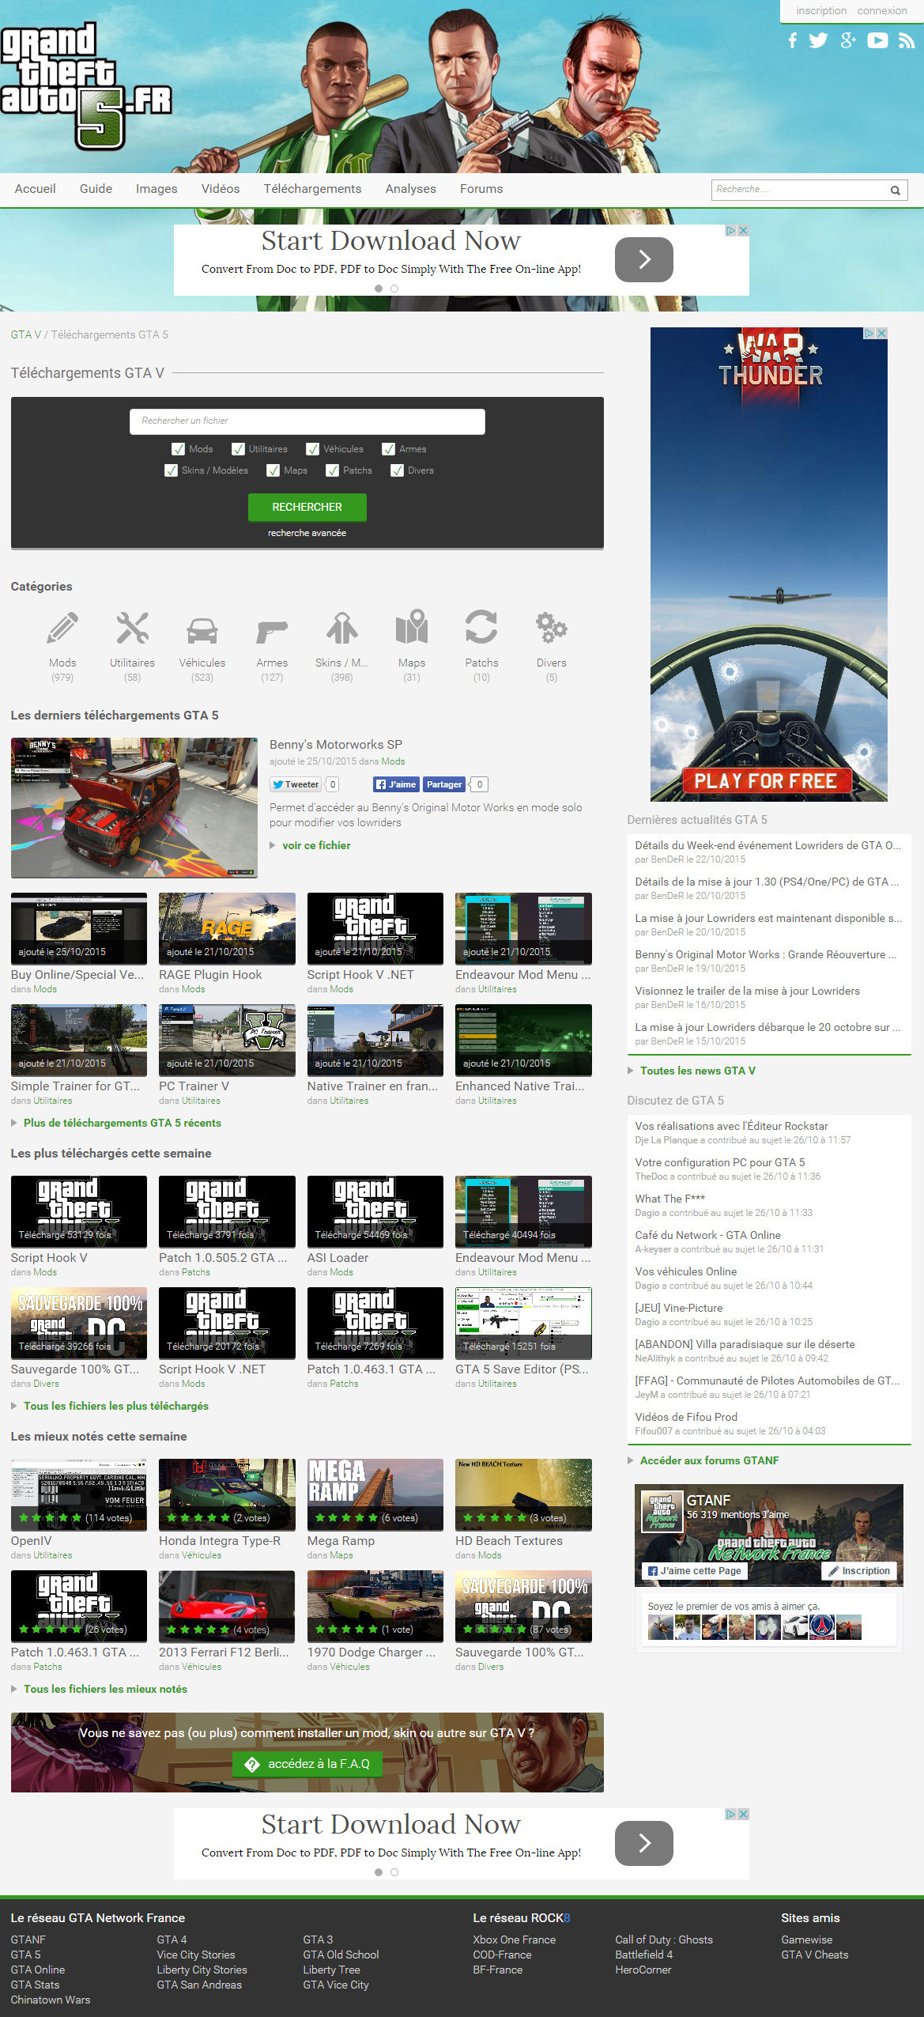Click the Partager button for Benny's Motorworks

click(x=444, y=784)
